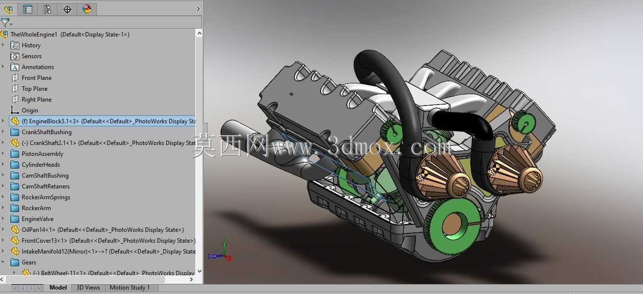Select the Right Plane icon

(15, 100)
